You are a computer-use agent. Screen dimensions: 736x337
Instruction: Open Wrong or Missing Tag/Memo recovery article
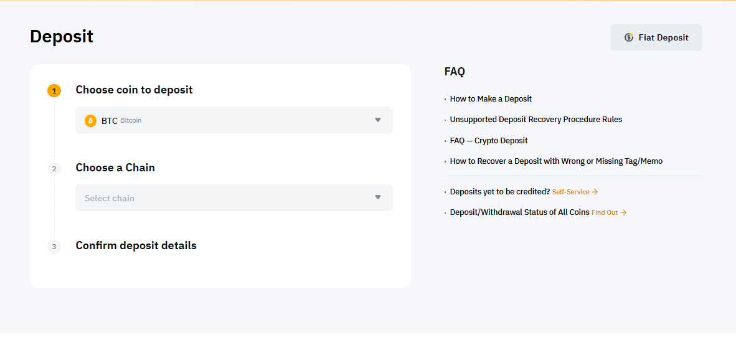tap(556, 161)
